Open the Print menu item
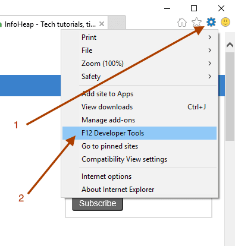Image resolution: width=235 pixels, height=246 pixels. point(139,37)
